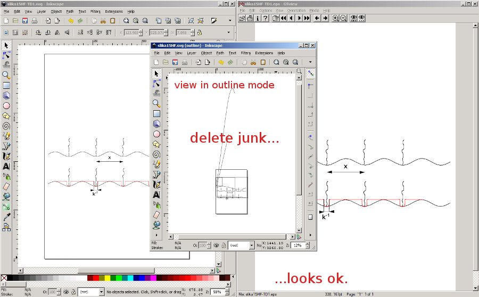Click zoom-in magnifier in GSview toolbar

point(335,18)
